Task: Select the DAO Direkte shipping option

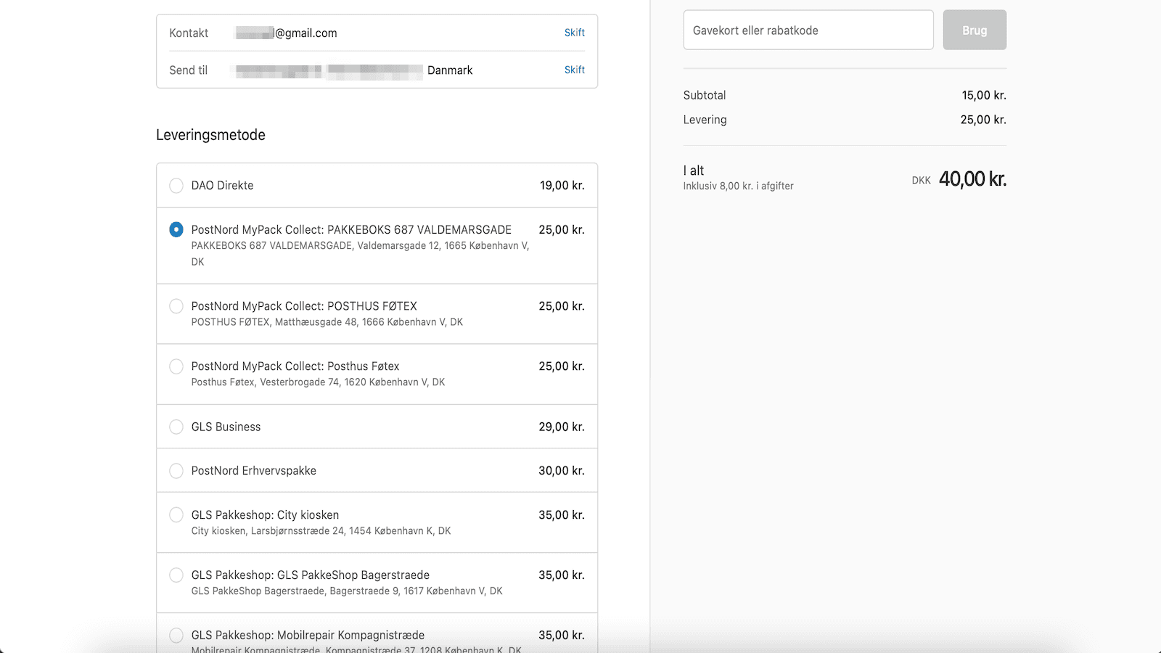Action: point(176,186)
